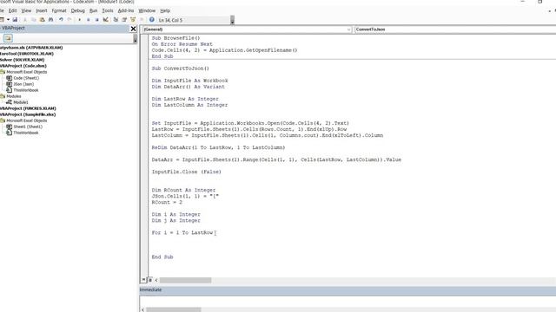Click the 'Dim InputFile As Workbook' line

click(189, 81)
